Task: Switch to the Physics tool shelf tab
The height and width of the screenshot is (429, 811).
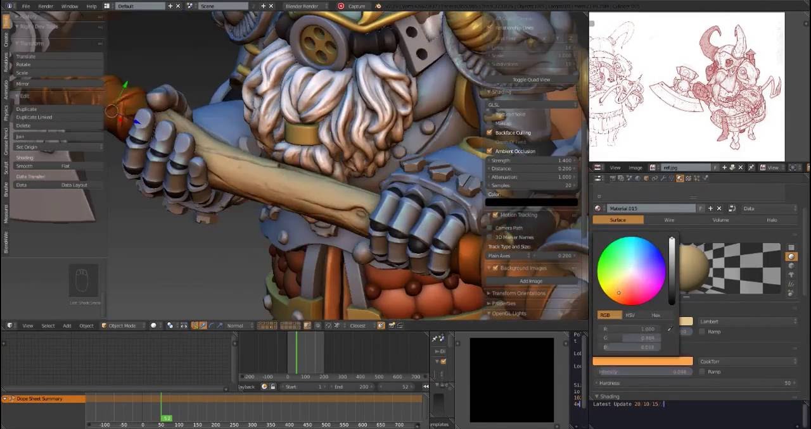Action: (x=6, y=113)
